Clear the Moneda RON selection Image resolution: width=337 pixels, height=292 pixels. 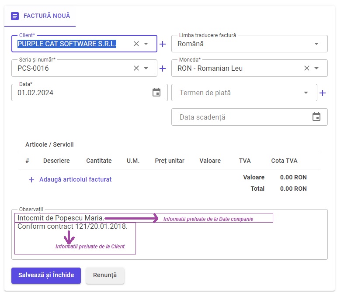(307, 68)
